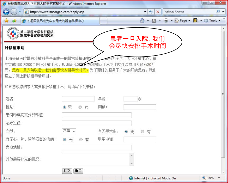
Task: Click the Add to Favorites icon
Action: pos(14,21)
